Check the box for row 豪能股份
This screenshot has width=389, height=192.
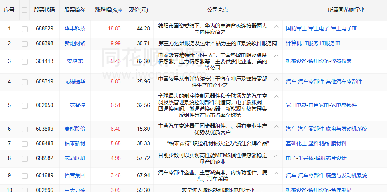click(25, 129)
